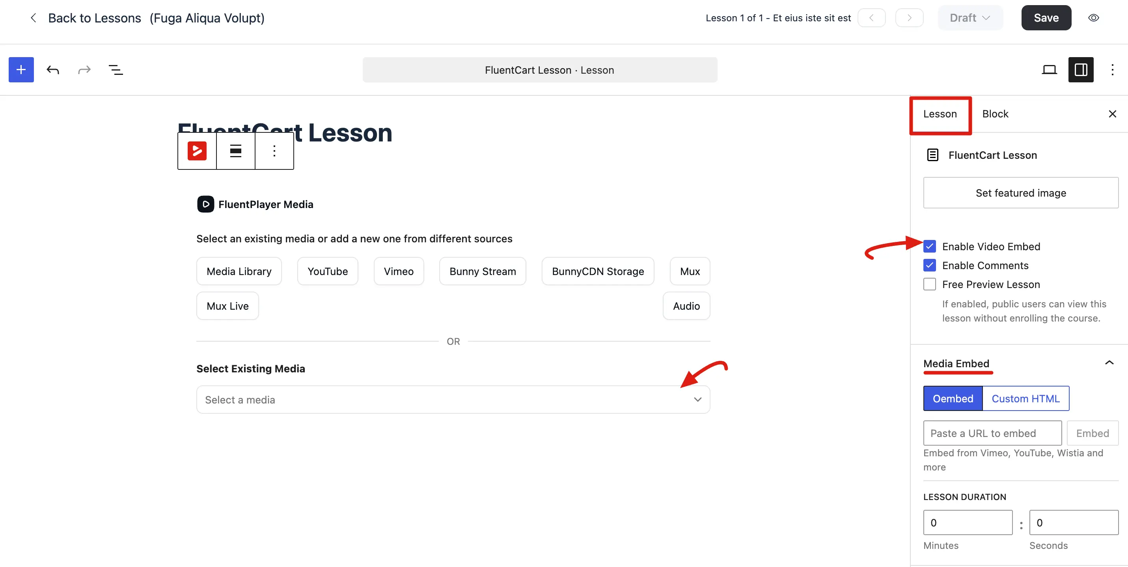
Task: Choose the BunnyCDN Storage source
Action: point(598,271)
